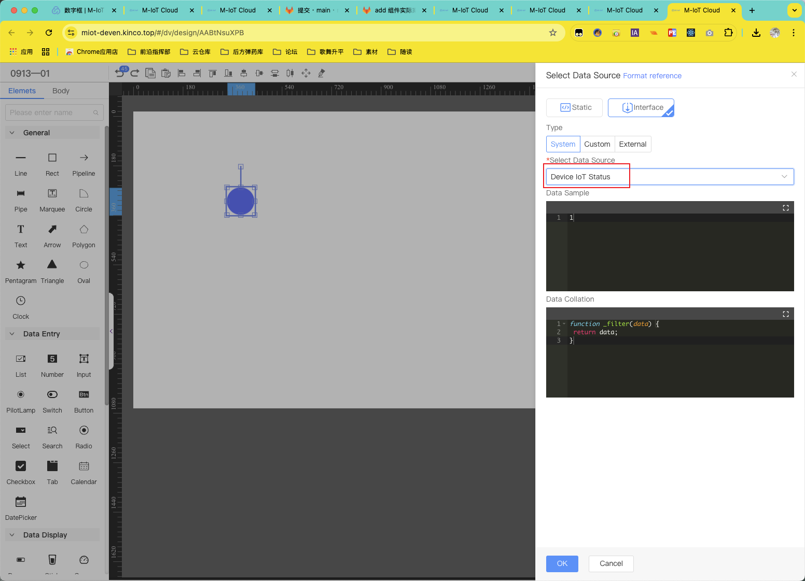Collapse the Data Entry section

pos(12,334)
